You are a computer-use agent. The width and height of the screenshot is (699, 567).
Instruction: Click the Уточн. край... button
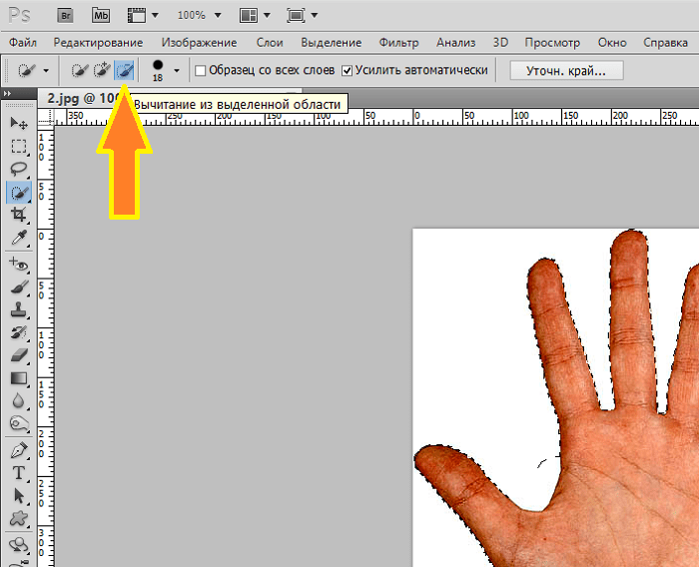pyautogui.click(x=566, y=71)
